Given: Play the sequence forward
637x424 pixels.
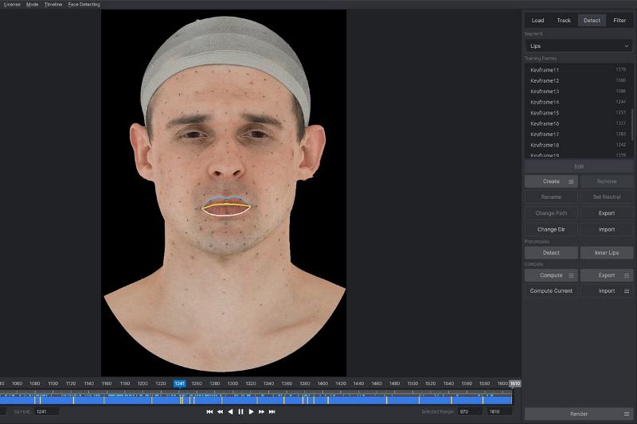Looking at the screenshot, I should click(x=251, y=412).
